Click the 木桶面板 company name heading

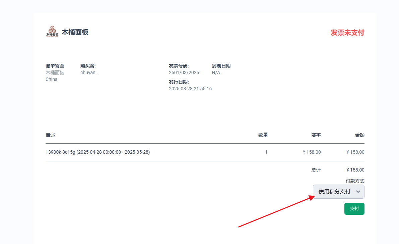point(75,32)
